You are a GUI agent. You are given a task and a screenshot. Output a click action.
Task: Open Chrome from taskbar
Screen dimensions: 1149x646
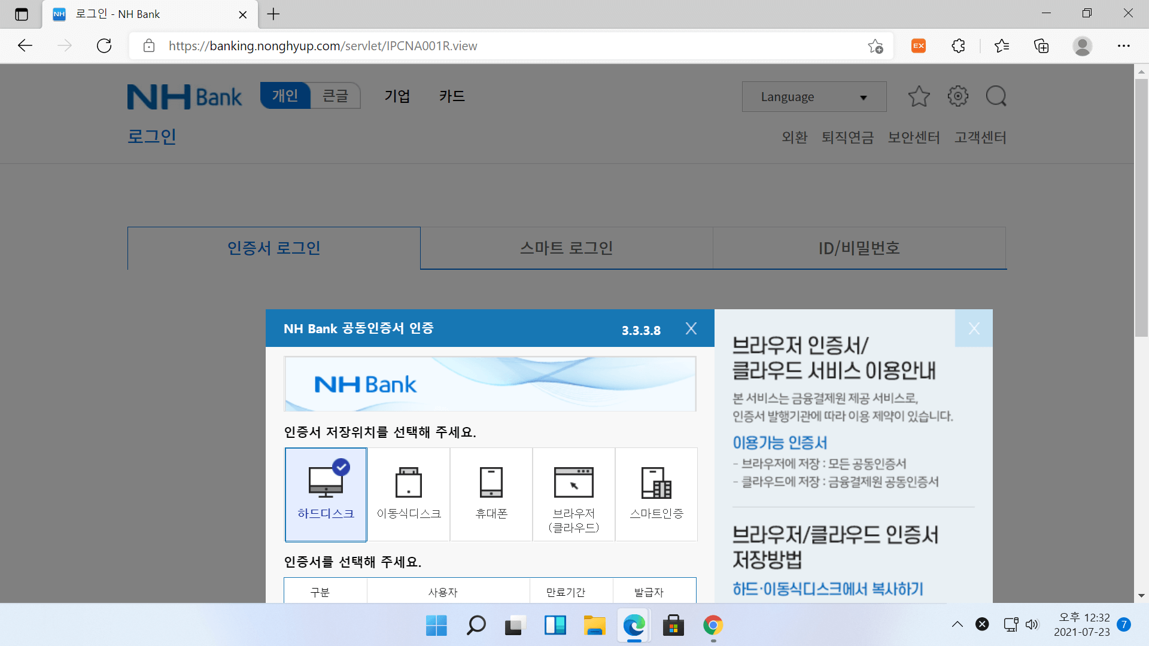pos(713,626)
